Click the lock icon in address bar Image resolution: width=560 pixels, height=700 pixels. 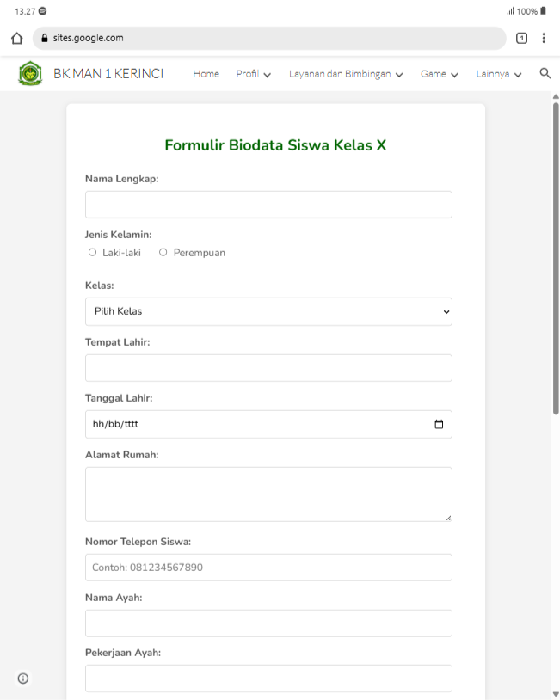pos(45,39)
